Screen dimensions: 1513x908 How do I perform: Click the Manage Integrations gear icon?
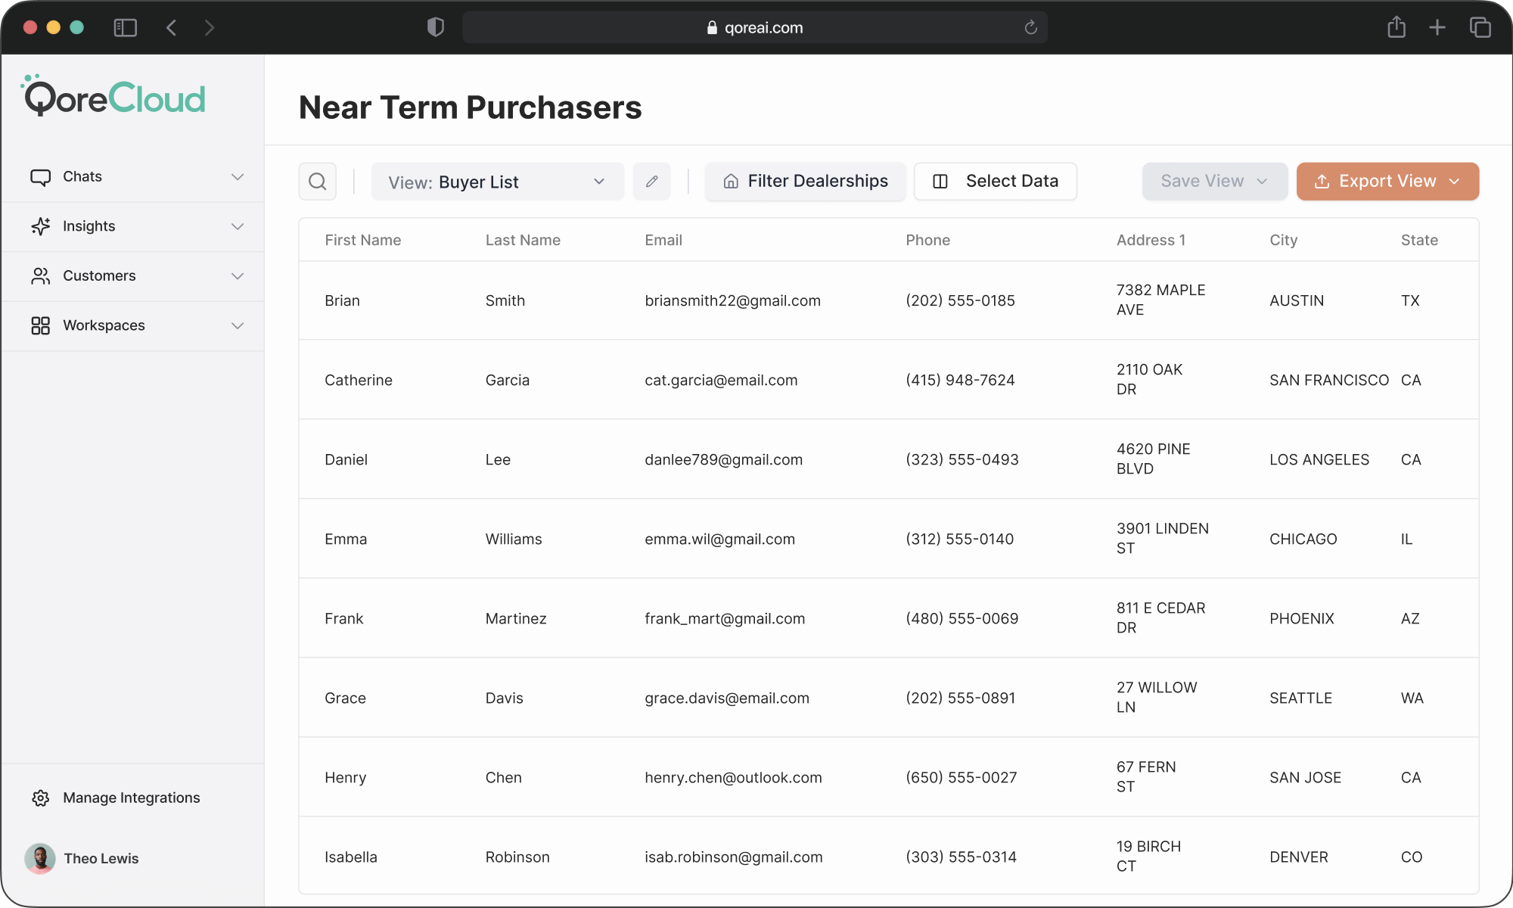click(x=41, y=798)
